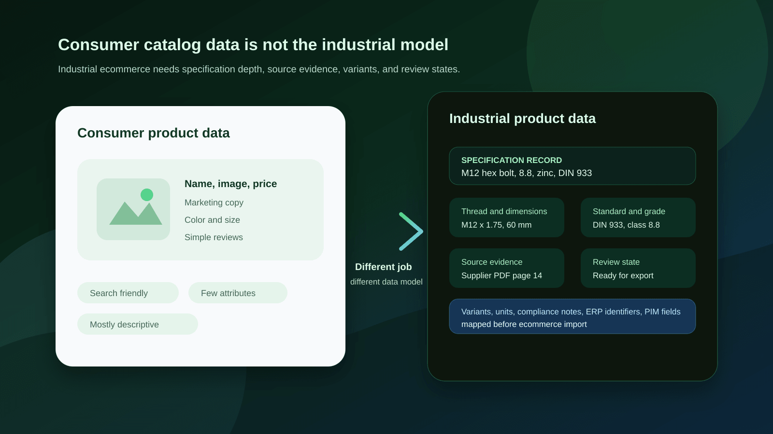Click the 'DIN 933, class 8.8' value

(x=626, y=225)
